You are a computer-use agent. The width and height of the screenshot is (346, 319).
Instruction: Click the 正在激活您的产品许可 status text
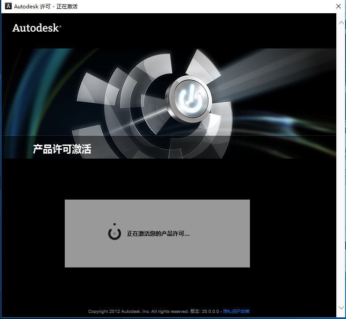click(x=158, y=234)
